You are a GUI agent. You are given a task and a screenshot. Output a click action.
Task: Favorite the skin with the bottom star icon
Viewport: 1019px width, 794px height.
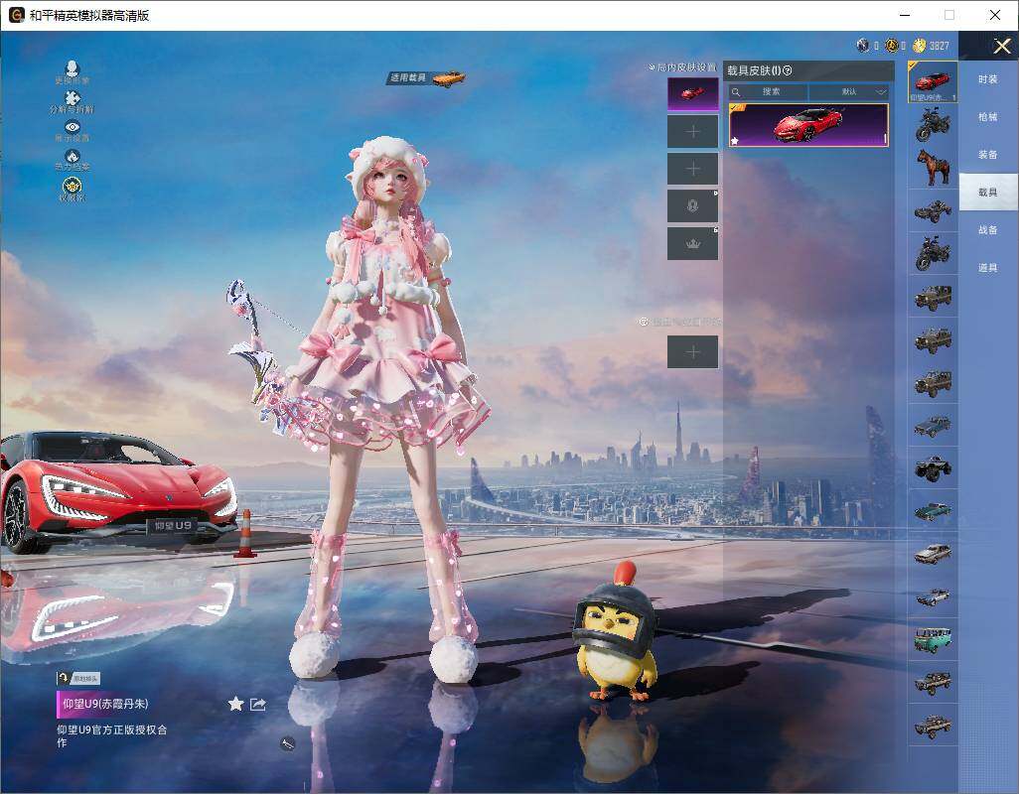(236, 704)
